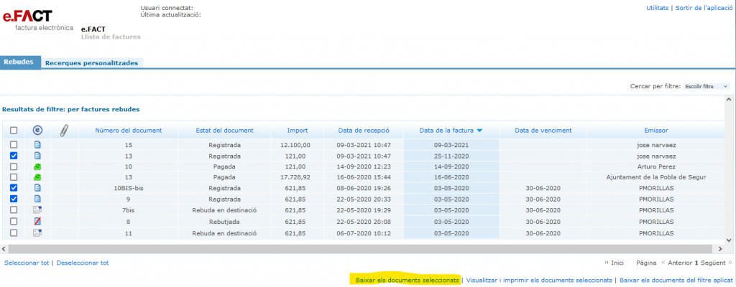Click the received-at-destination icon for invoice 7bis

pos(38,211)
